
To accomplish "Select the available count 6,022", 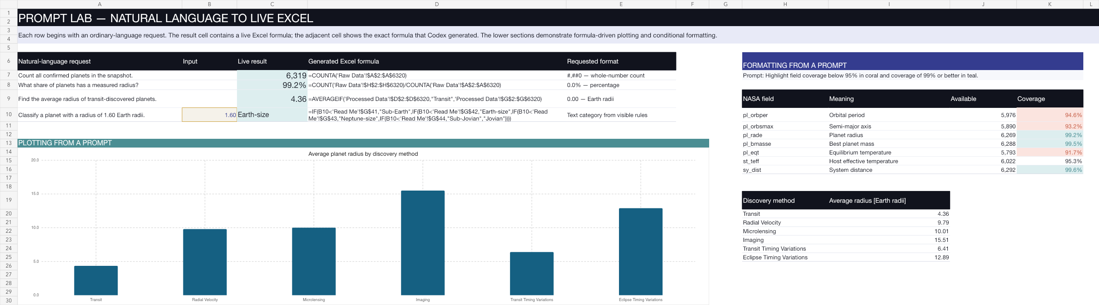I will pos(983,161).
